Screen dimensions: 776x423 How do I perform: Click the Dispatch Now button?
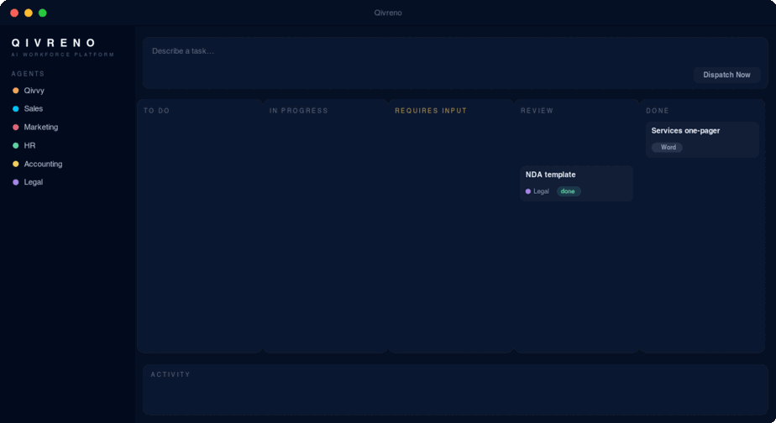point(726,75)
